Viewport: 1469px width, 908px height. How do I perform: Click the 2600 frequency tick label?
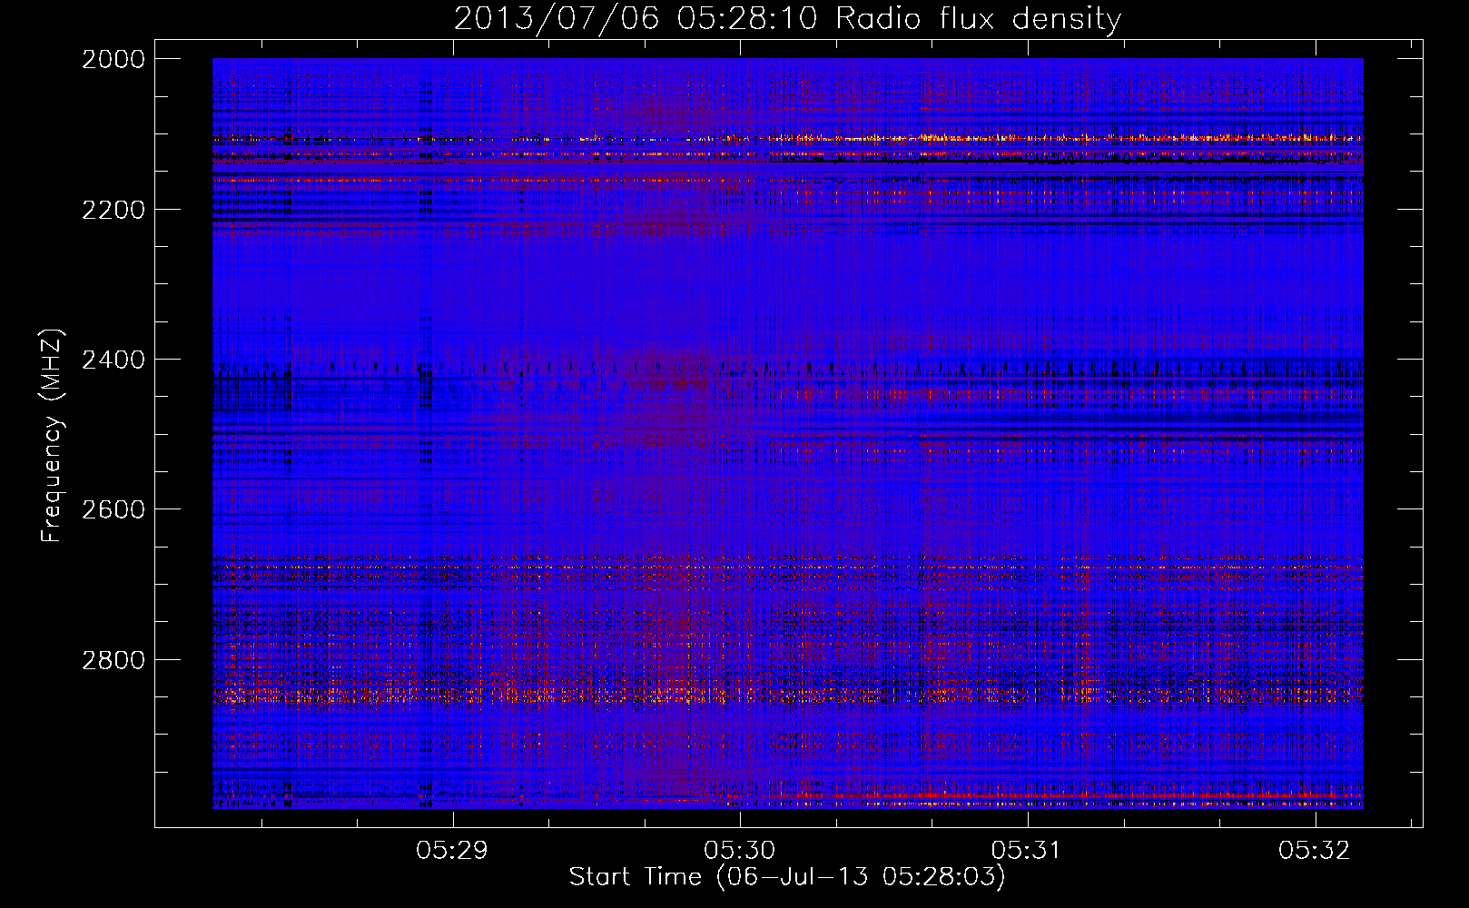113,509
